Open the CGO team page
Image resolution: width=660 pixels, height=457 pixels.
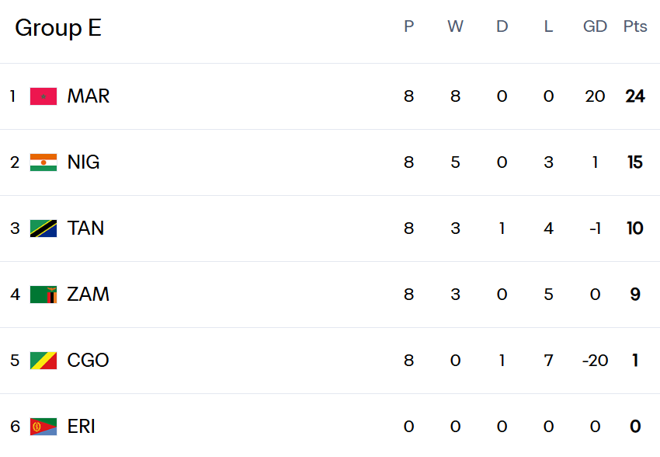click(88, 361)
